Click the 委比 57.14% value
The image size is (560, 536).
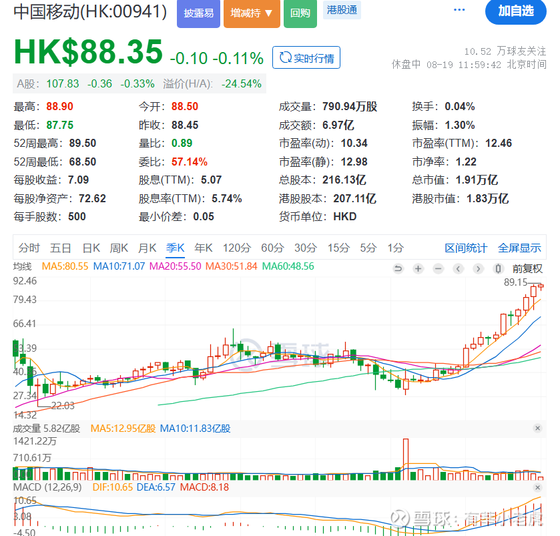[x=190, y=162]
